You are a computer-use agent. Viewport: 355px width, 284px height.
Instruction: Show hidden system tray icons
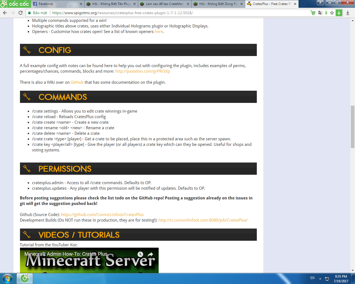(x=320, y=278)
